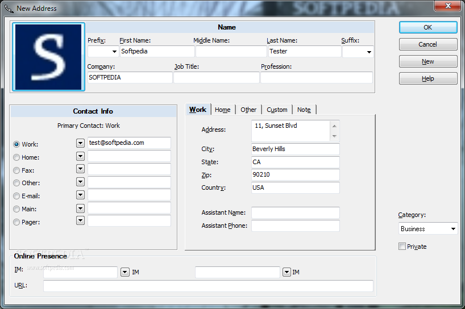Screen dimensions: 465x309
Task: Click the Job Title input field
Action: 217,77
